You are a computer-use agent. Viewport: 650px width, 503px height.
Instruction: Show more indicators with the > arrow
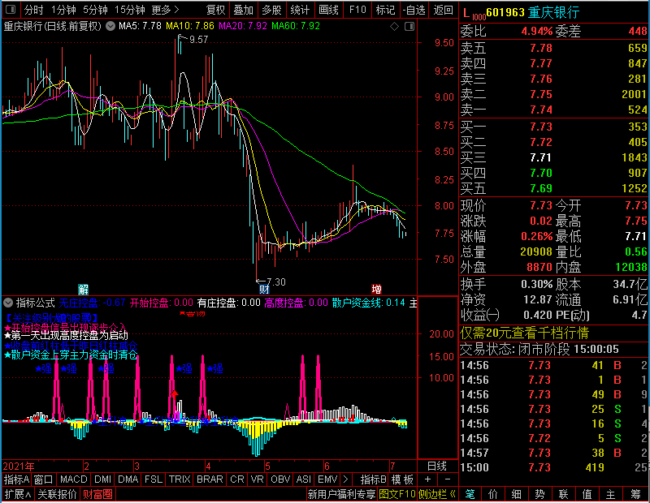coord(345,479)
